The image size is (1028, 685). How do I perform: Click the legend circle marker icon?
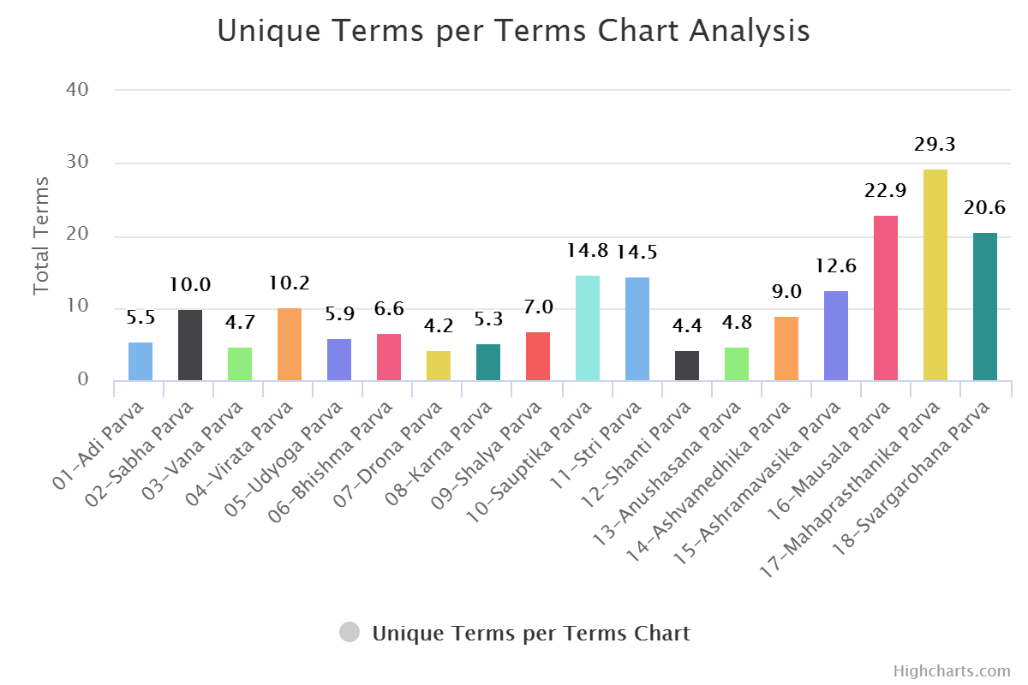[349, 633]
